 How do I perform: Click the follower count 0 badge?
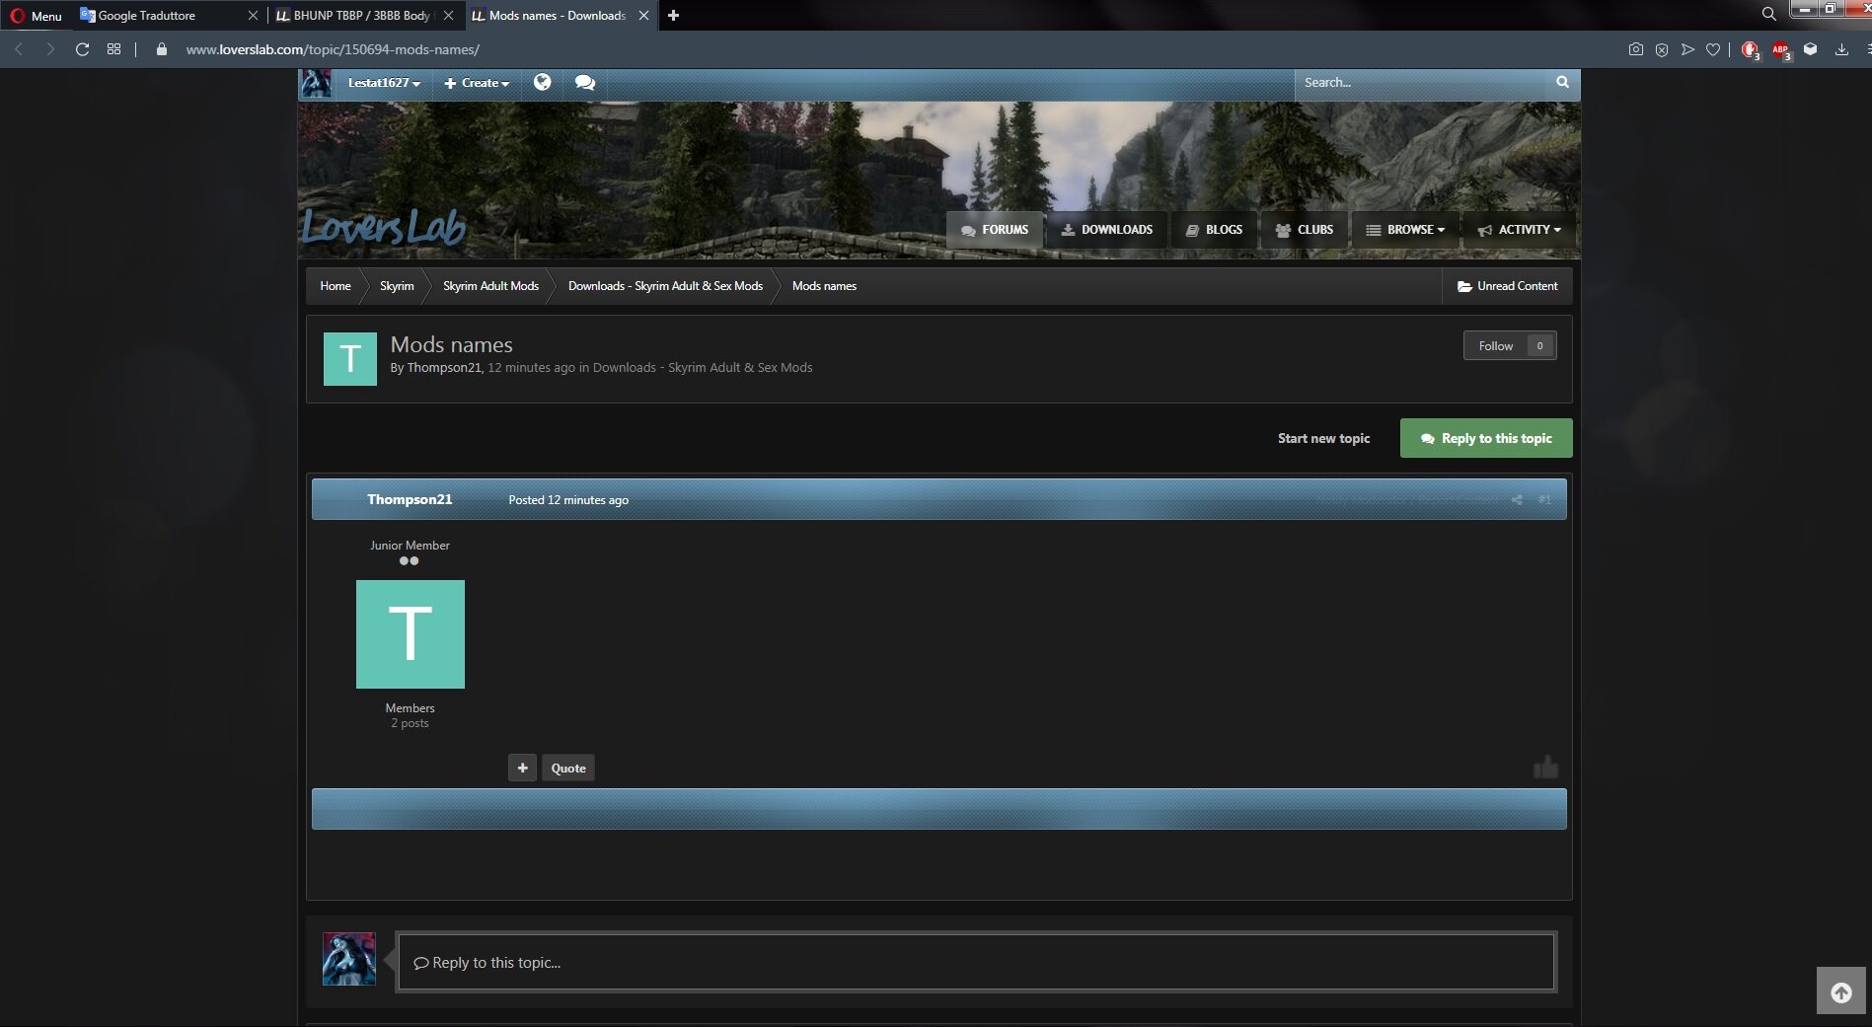click(x=1539, y=345)
